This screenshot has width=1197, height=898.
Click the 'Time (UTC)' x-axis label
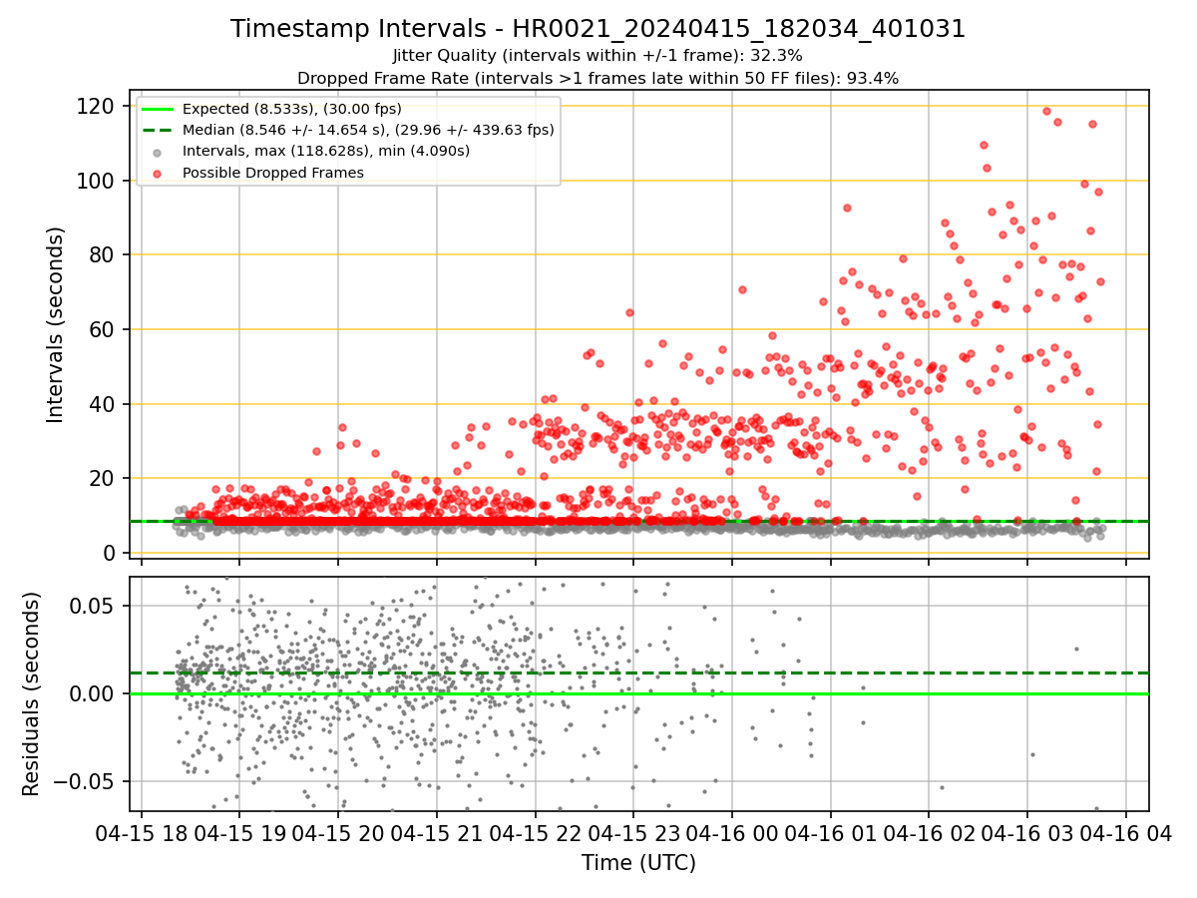(639, 863)
